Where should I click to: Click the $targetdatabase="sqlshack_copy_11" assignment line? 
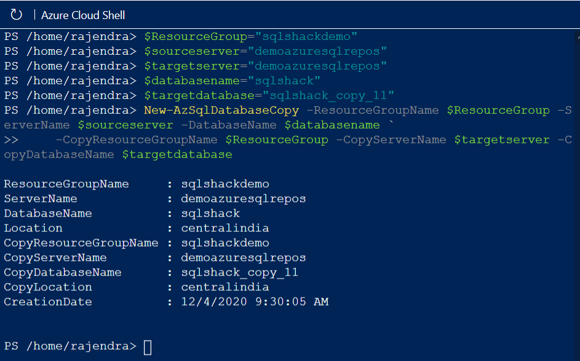(x=269, y=95)
